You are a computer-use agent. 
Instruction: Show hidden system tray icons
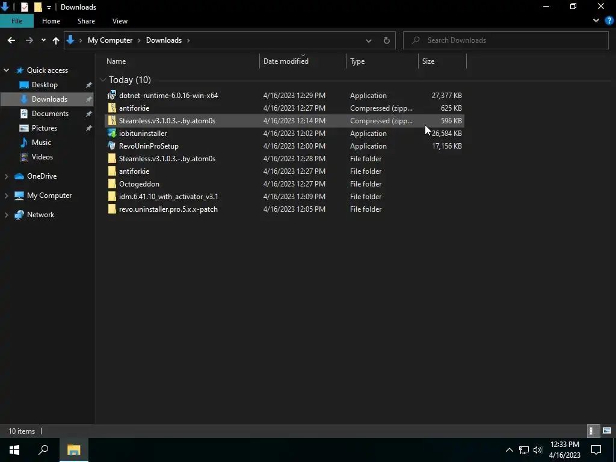click(509, 450)
